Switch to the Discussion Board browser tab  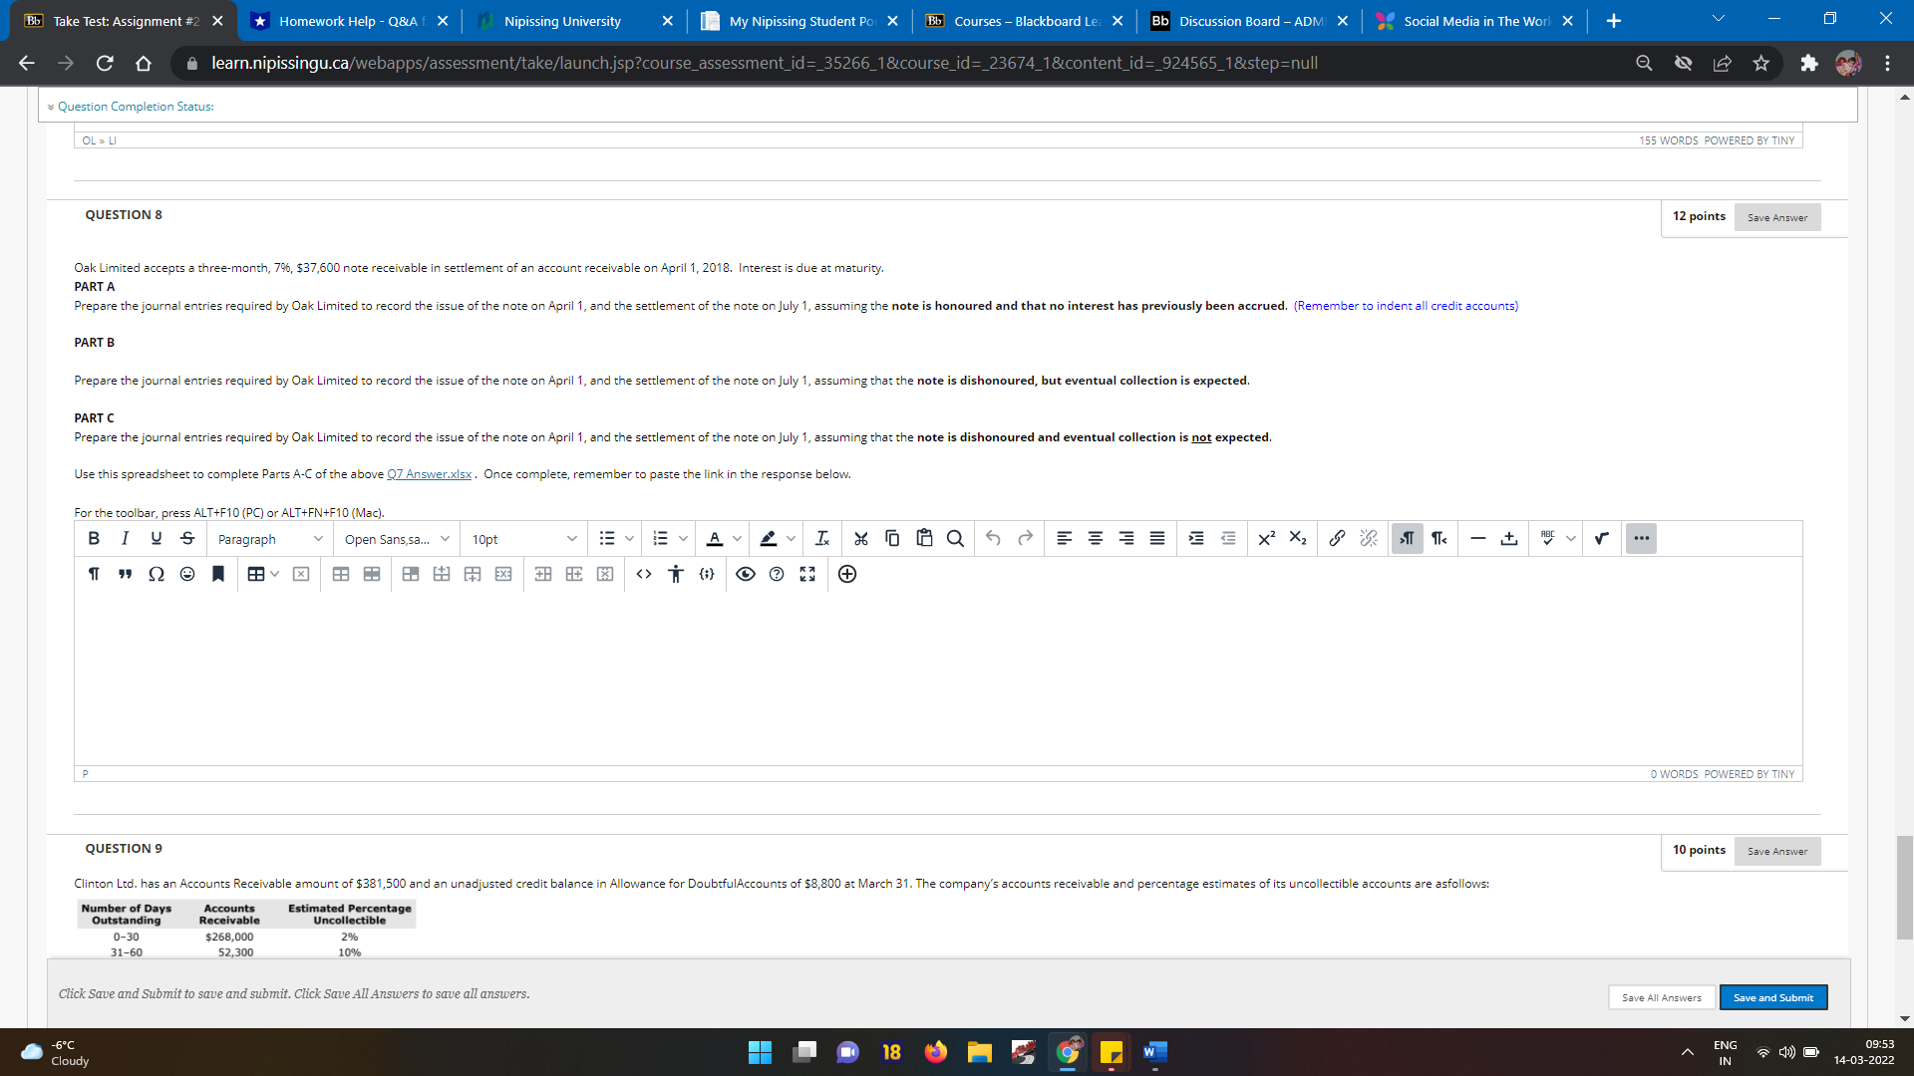1250,21
